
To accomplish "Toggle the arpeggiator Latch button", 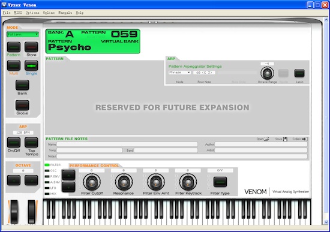I will click(299, 73).
